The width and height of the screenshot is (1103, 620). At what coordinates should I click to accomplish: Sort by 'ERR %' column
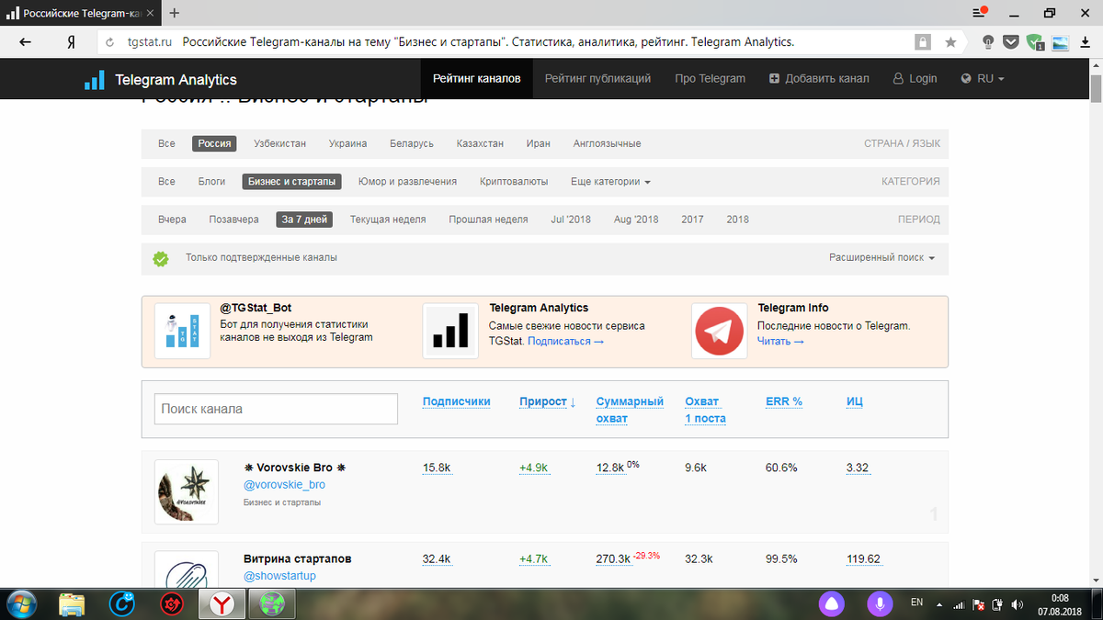point(784,401)
